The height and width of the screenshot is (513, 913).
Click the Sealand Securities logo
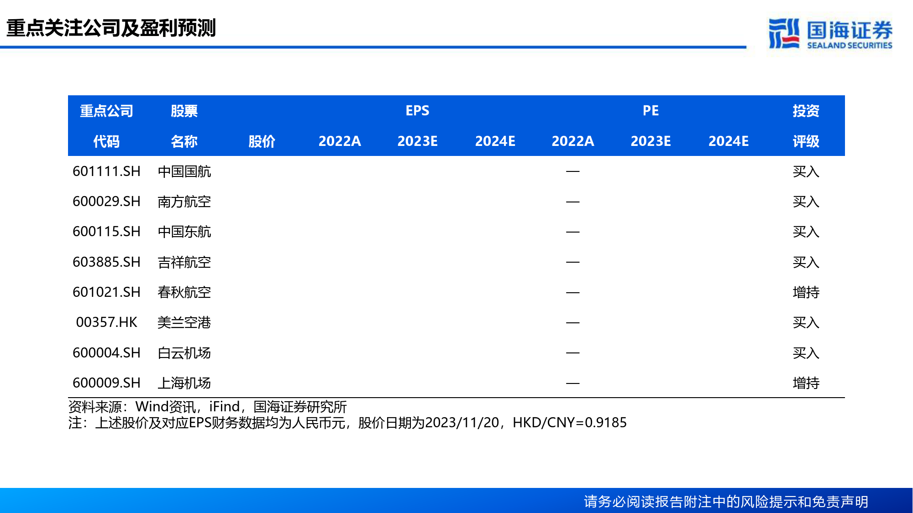click(830, 33)
